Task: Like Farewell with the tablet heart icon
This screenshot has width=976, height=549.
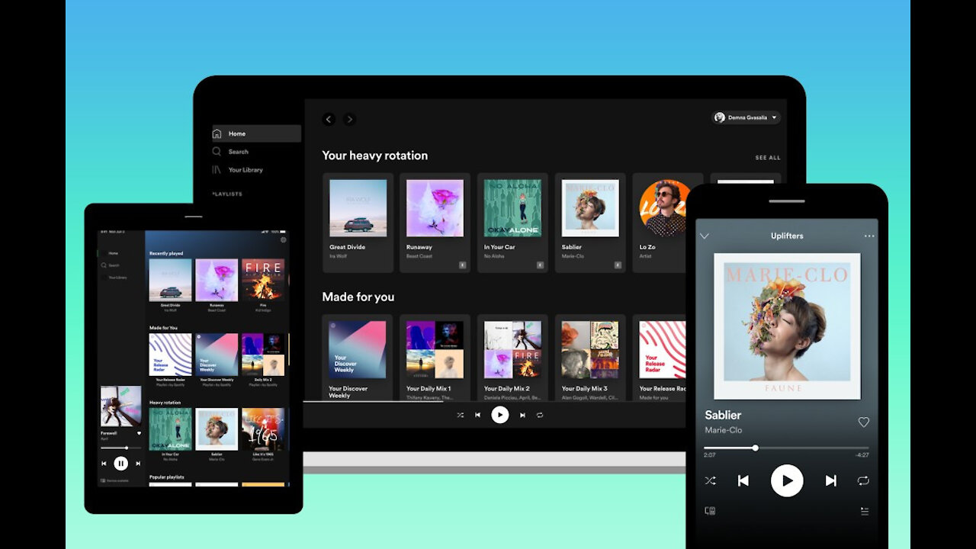Action: pos(139,433)
